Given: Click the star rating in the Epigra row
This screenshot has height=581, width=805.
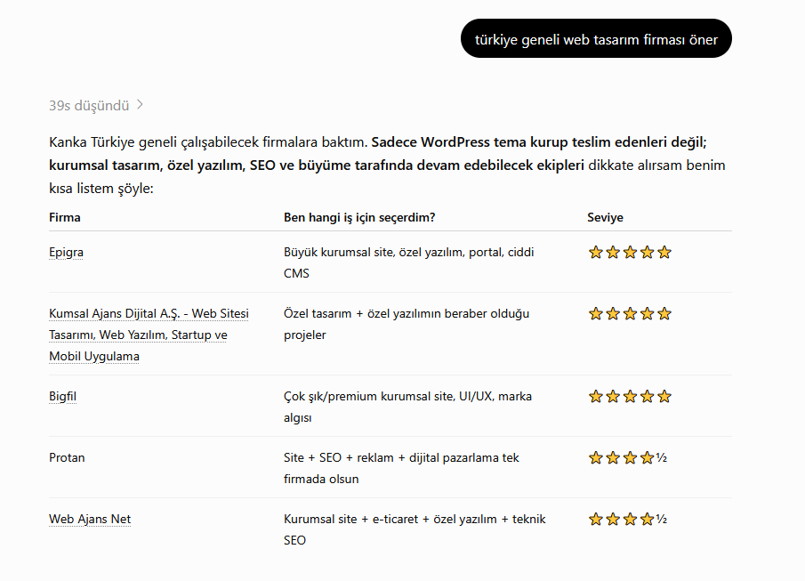Looking at the screenshot, I should 630,252.
